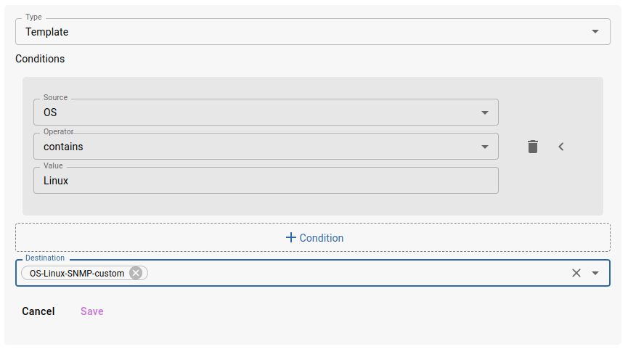Focus the empty Destination input area
The height and width of the screenshot is (352, 628).
pos(356,273)
